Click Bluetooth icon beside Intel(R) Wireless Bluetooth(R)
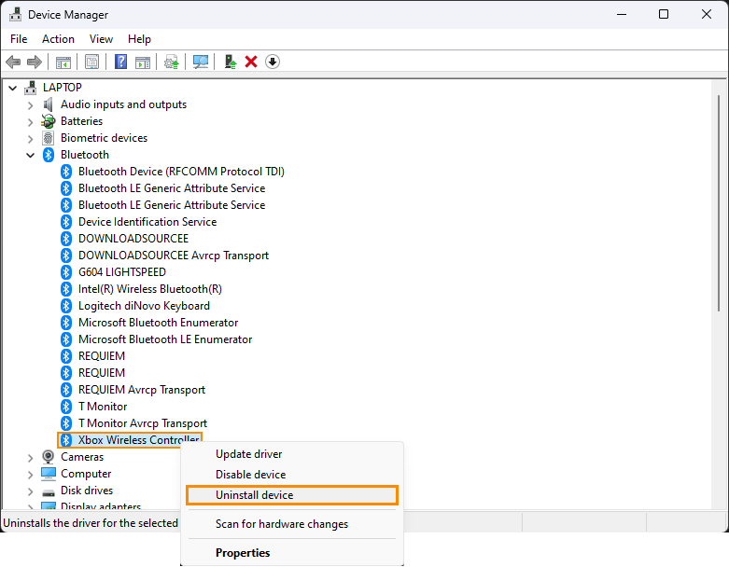Screen dimensions: 729x567 pyautogui.click(x=66, y=289)
